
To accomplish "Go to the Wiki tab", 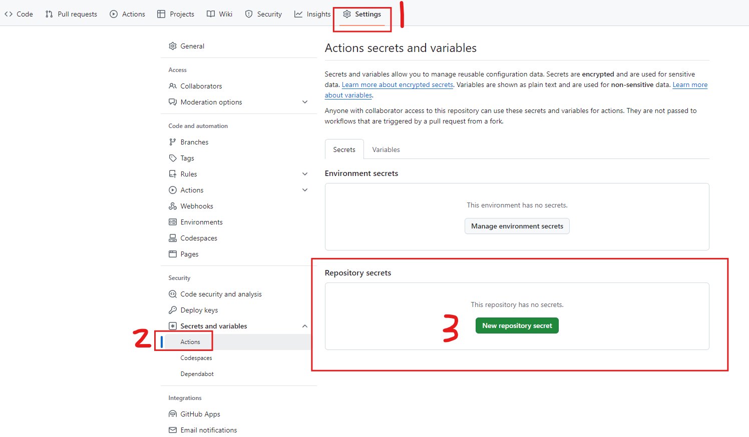I will (219, 14).
